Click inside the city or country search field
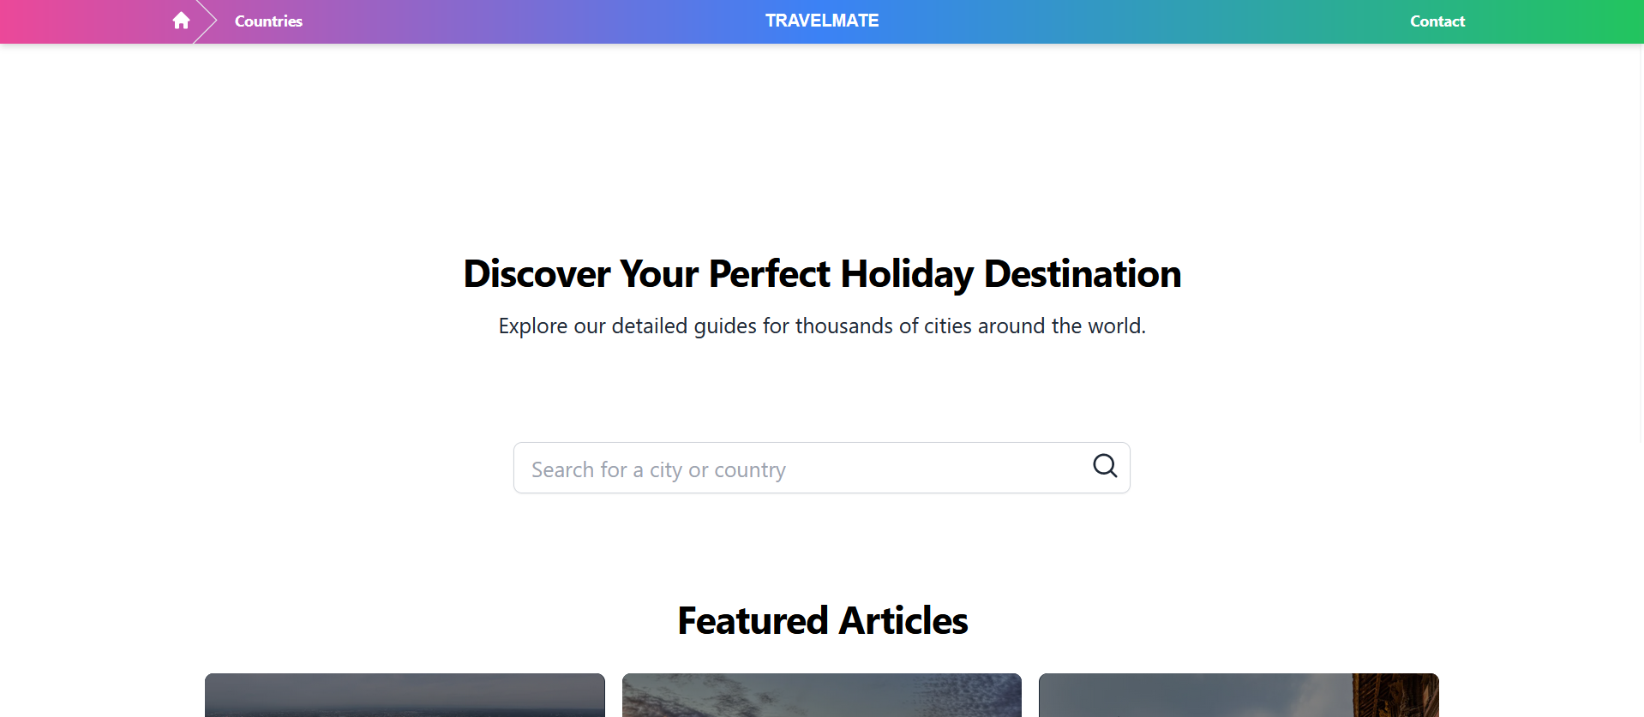 coord(771,468)
